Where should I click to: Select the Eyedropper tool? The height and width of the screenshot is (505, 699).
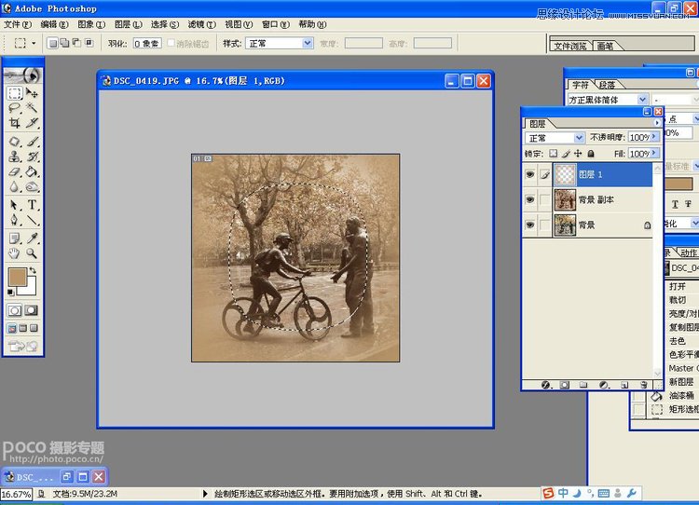(32, 239)
